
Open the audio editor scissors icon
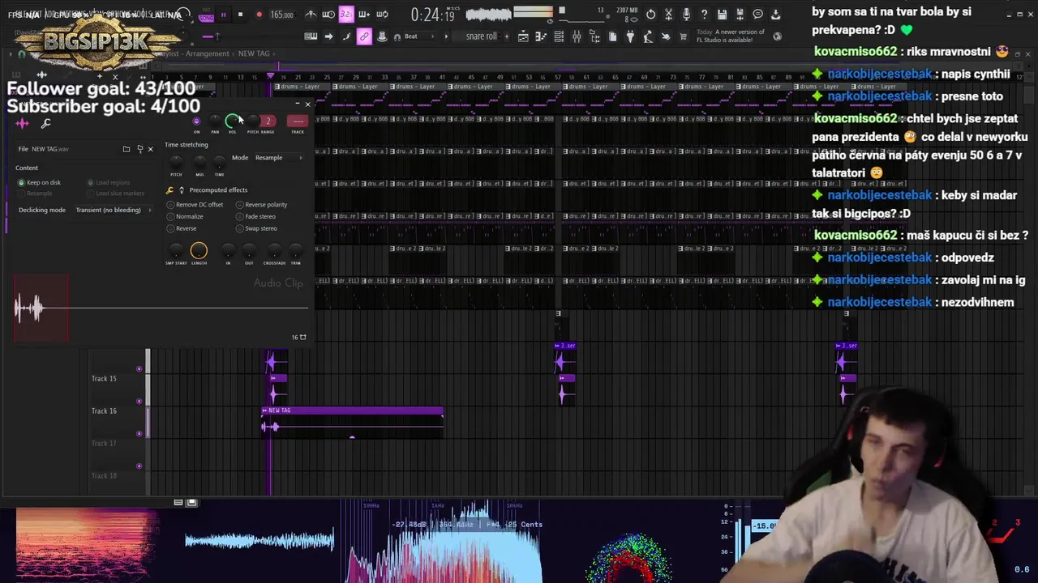(668, 15)
